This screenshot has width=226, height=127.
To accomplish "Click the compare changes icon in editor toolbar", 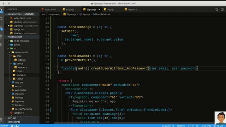I will coord(216,10).
